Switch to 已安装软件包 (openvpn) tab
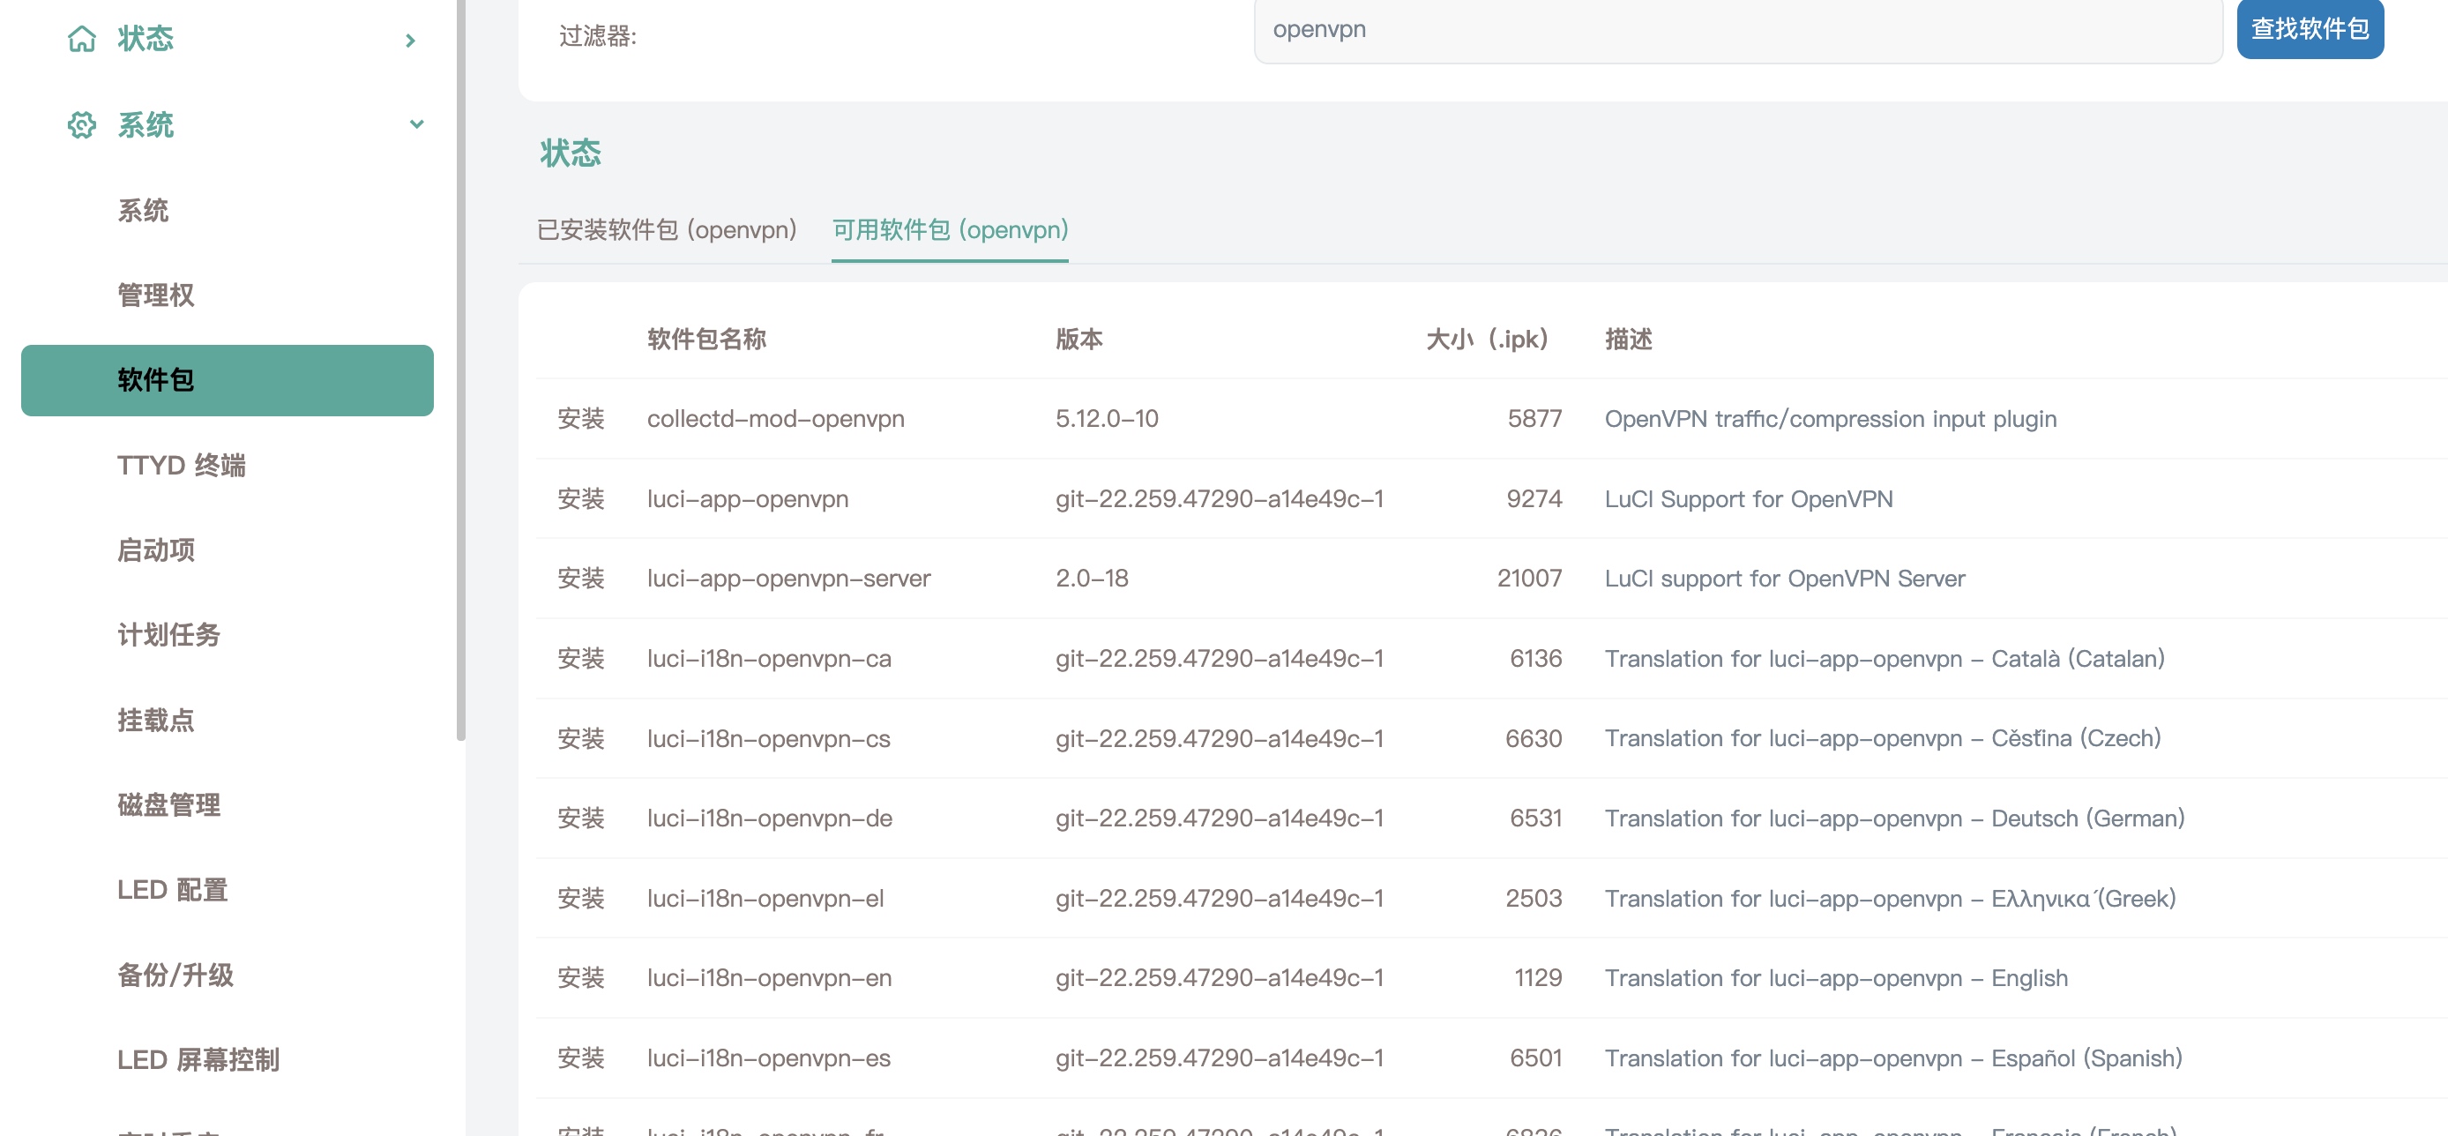The height and width of the screenshot is (1136, 2448). 666,230
